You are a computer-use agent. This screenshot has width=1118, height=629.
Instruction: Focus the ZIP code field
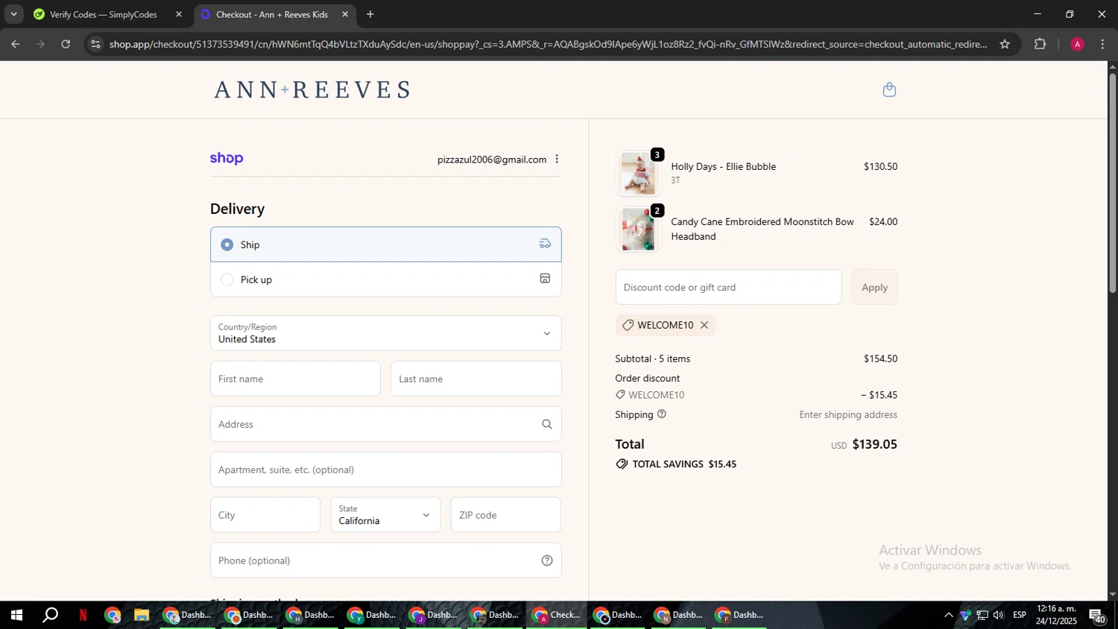tap(505, 515)
